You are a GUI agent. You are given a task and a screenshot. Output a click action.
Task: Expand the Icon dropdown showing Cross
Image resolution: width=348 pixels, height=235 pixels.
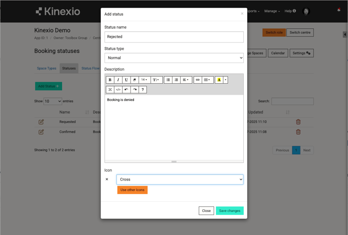pos(180,180)
